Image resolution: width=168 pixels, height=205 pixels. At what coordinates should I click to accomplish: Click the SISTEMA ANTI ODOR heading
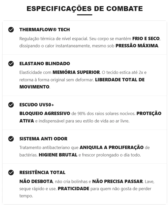[43, 139]
